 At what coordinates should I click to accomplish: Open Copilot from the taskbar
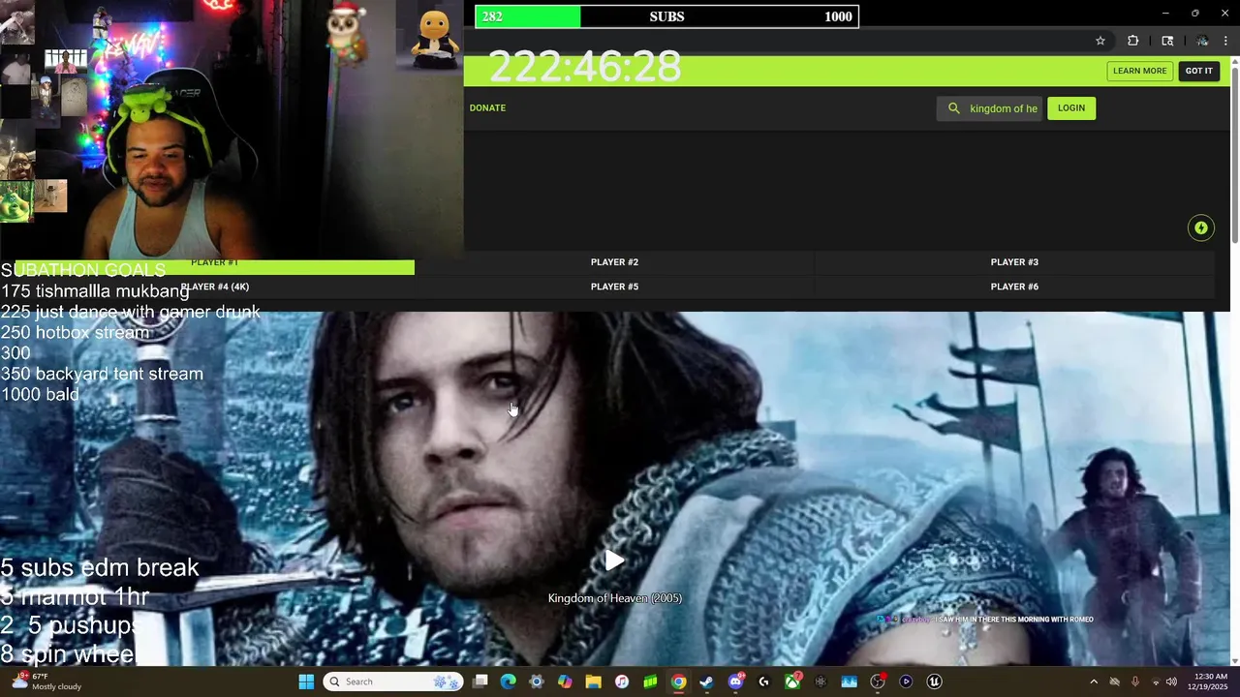pyautogui.click(x=565, y=682)
